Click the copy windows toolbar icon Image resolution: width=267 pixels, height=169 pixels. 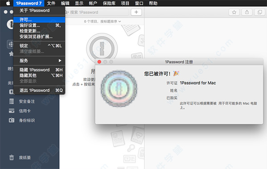tap(260, 12)
